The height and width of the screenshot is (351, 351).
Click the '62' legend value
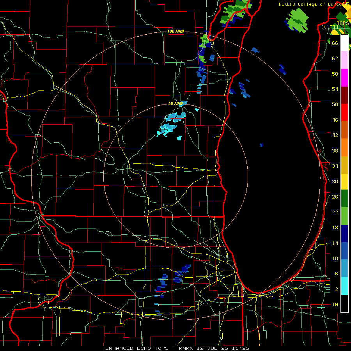[x=335, y=58]
